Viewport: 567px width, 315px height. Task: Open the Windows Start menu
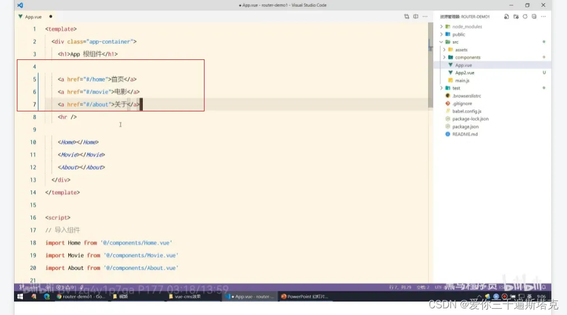[x=20, y=297]
